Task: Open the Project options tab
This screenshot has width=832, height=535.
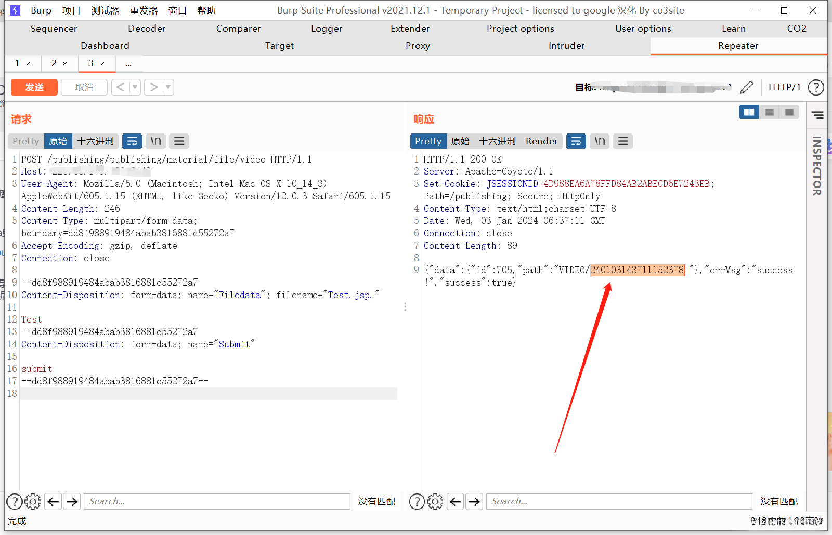Action: click(x=521, y=29)
